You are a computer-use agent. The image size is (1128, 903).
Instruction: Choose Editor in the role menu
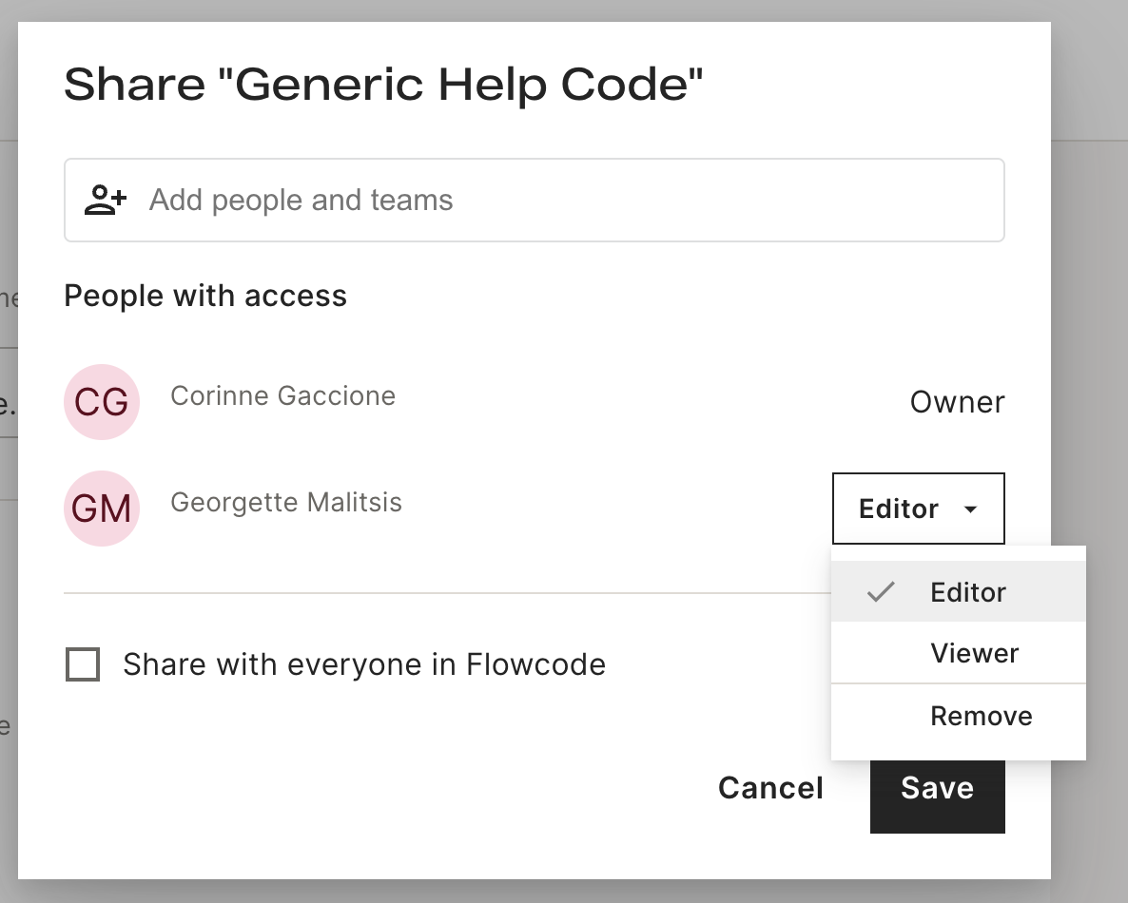[958, 591]
